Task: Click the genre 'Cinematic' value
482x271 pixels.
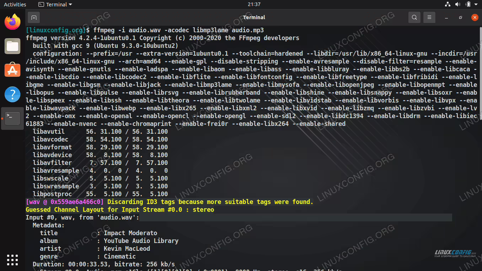Action: (120, 256)
